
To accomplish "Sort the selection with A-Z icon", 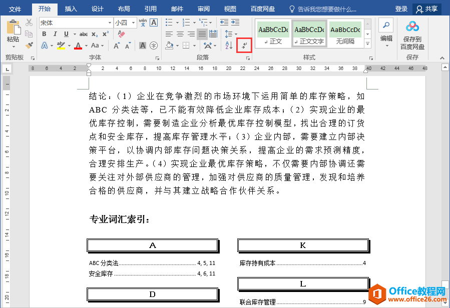I will pos(229,45).
